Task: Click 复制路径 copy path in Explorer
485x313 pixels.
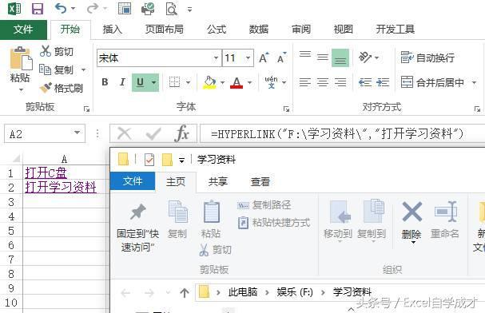Action: tap(264, 205)
